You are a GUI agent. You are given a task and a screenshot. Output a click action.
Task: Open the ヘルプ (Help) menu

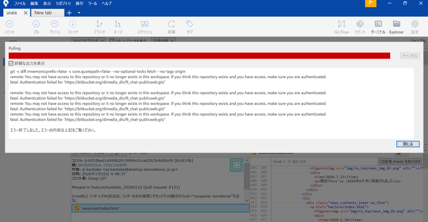(106, 3)
